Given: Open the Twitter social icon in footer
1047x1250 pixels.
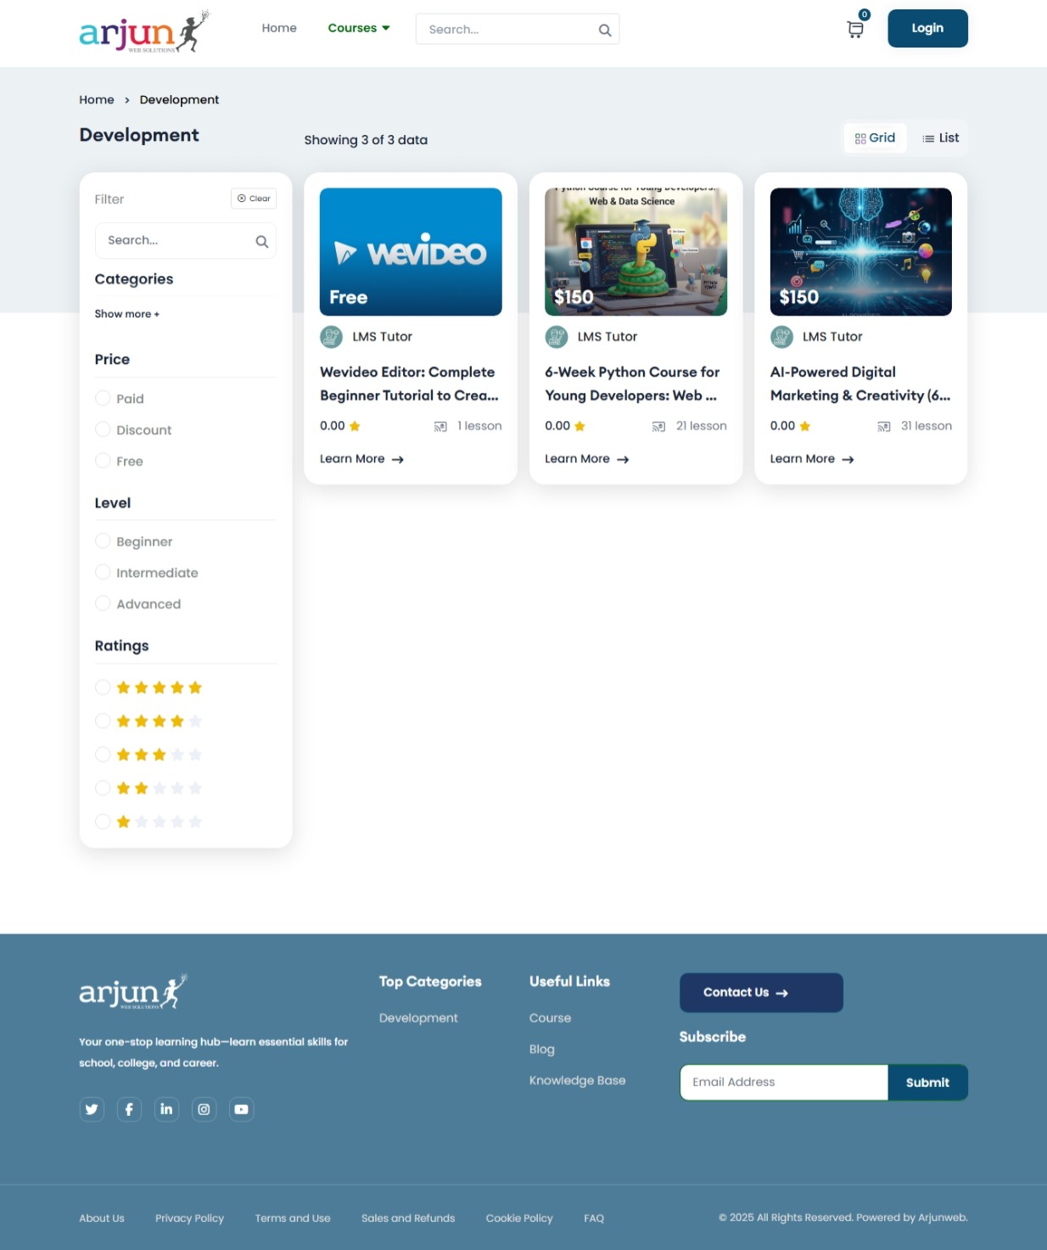Looking at the screenshot, I should [x=92, y=1109].
